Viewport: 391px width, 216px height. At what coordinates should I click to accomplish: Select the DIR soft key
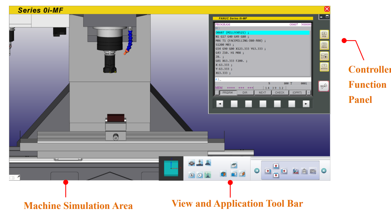tap(245, 93)
